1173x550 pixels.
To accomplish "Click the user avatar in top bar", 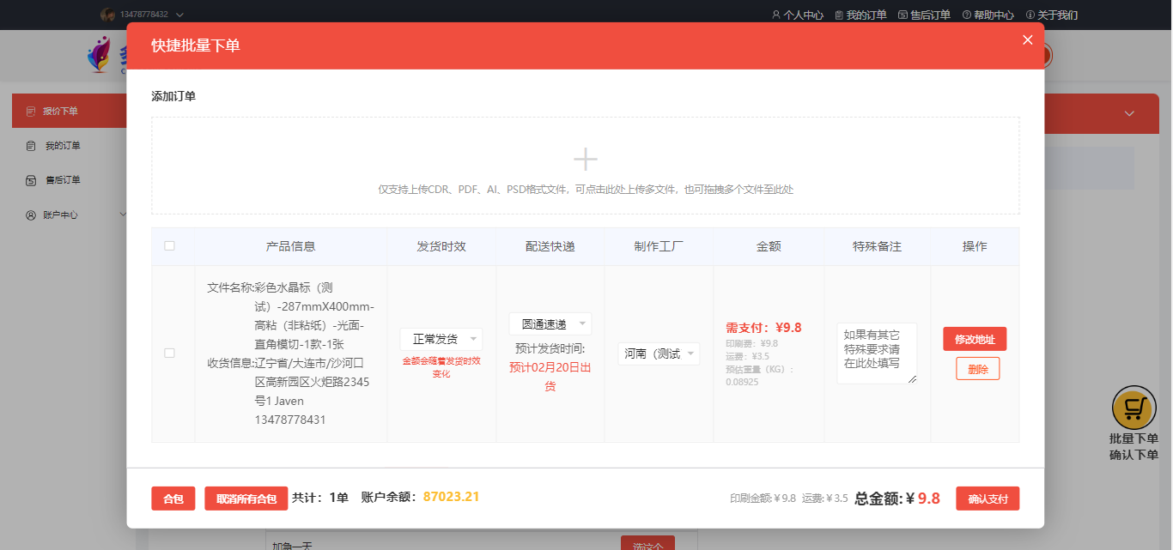I will 107,15.
